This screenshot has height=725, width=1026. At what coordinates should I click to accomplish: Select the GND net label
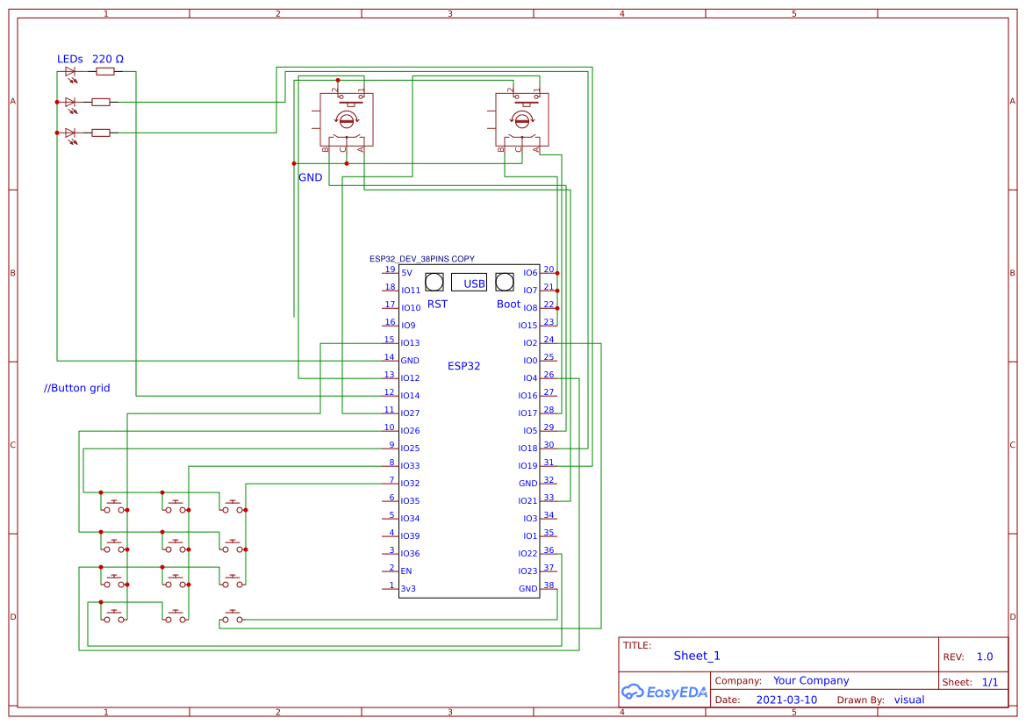click(312, 176)
